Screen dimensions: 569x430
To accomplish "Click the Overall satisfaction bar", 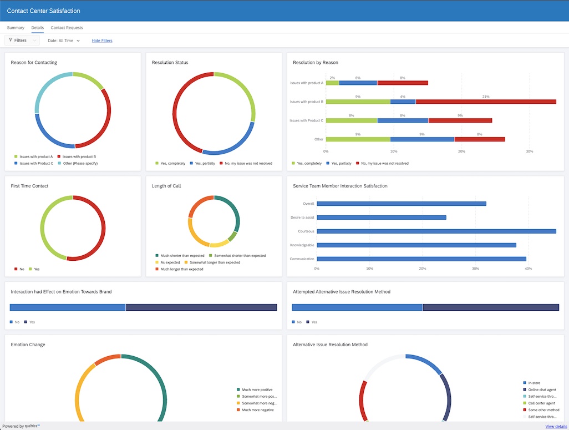I will (x=402, y=204).
